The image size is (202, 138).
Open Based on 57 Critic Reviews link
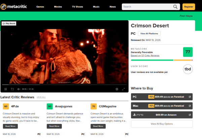[x=145, y=56]
